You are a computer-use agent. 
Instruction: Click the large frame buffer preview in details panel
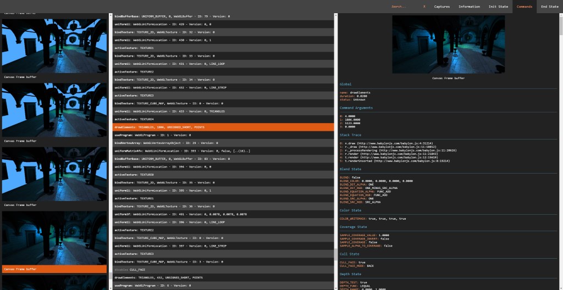pos(448,44)
